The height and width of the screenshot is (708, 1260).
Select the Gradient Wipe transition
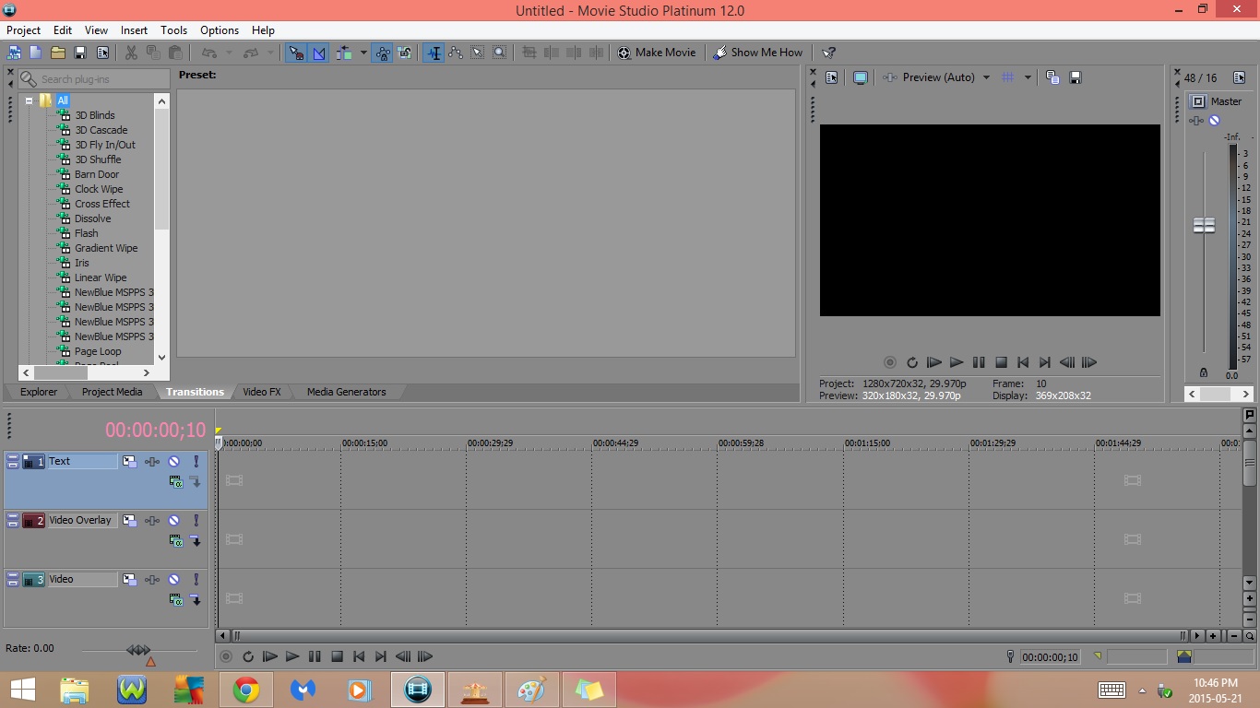coord(106,248)
